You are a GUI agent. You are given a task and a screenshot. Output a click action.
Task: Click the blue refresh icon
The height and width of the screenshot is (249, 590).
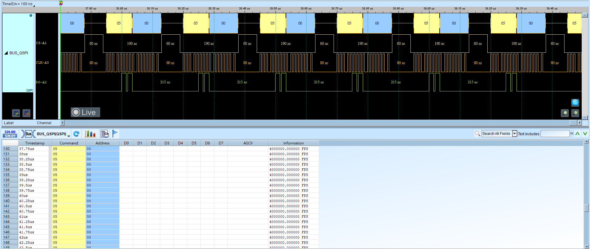coord(76,134)
